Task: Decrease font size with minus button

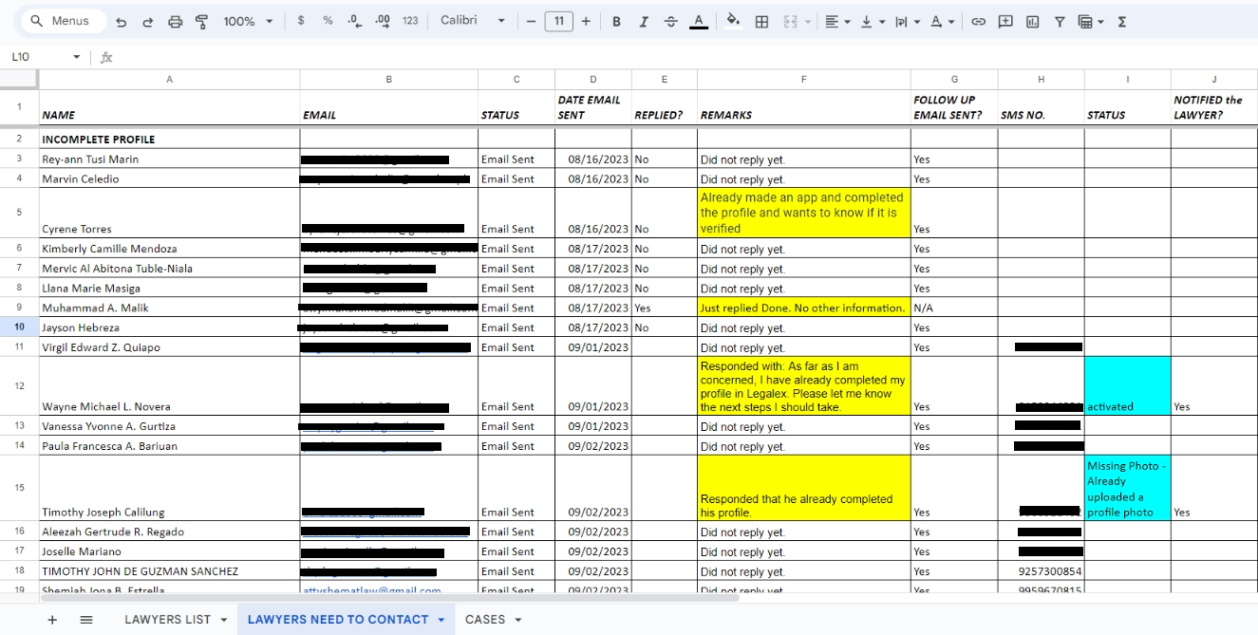Action: [531, 21]
